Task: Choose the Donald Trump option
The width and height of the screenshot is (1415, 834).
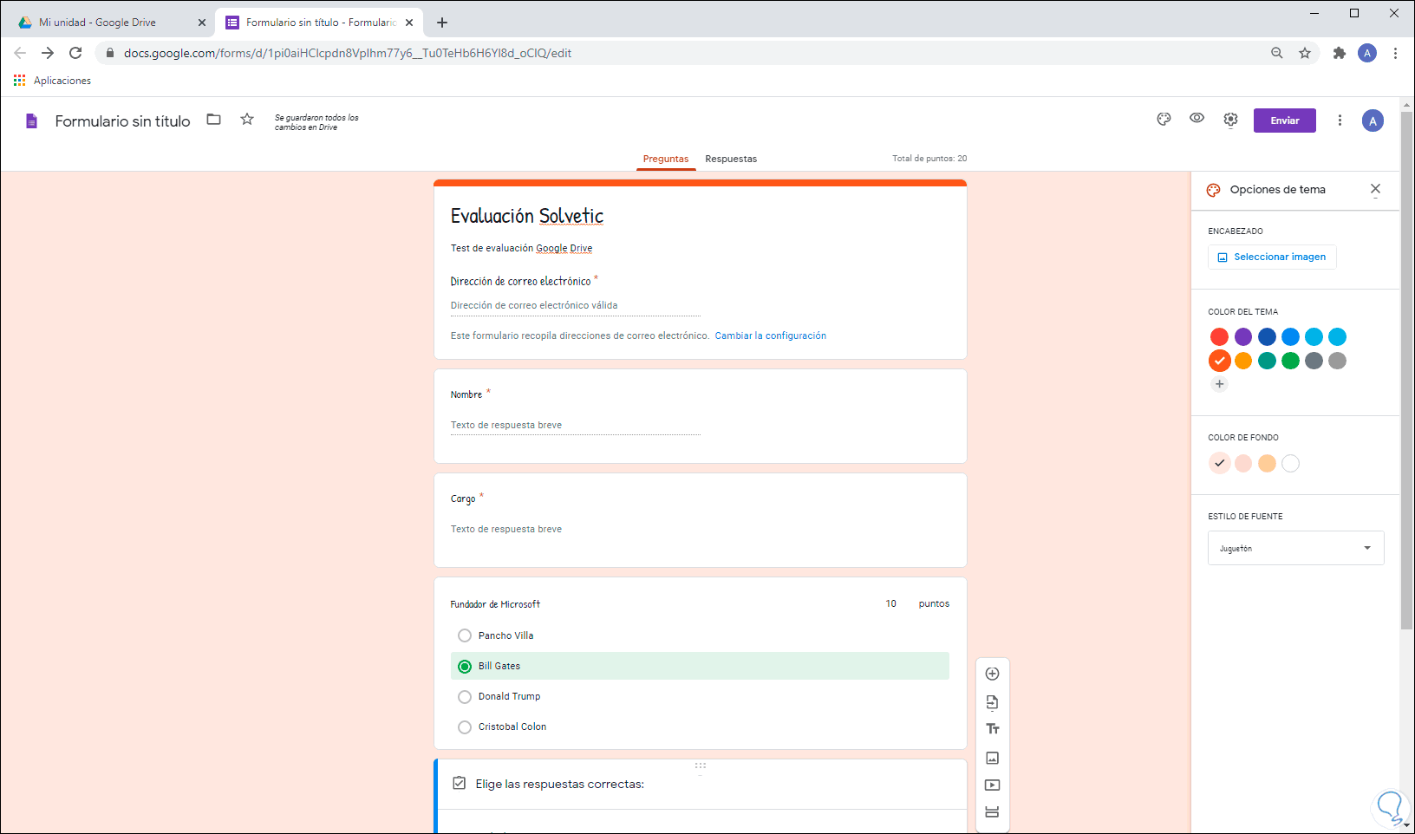Action: coord(465,697)
